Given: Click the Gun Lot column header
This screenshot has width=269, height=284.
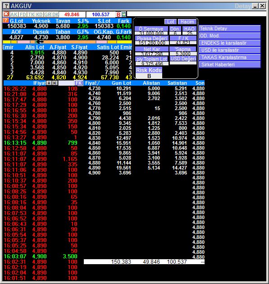Looking at the screenshot, I should coord(121,83).
